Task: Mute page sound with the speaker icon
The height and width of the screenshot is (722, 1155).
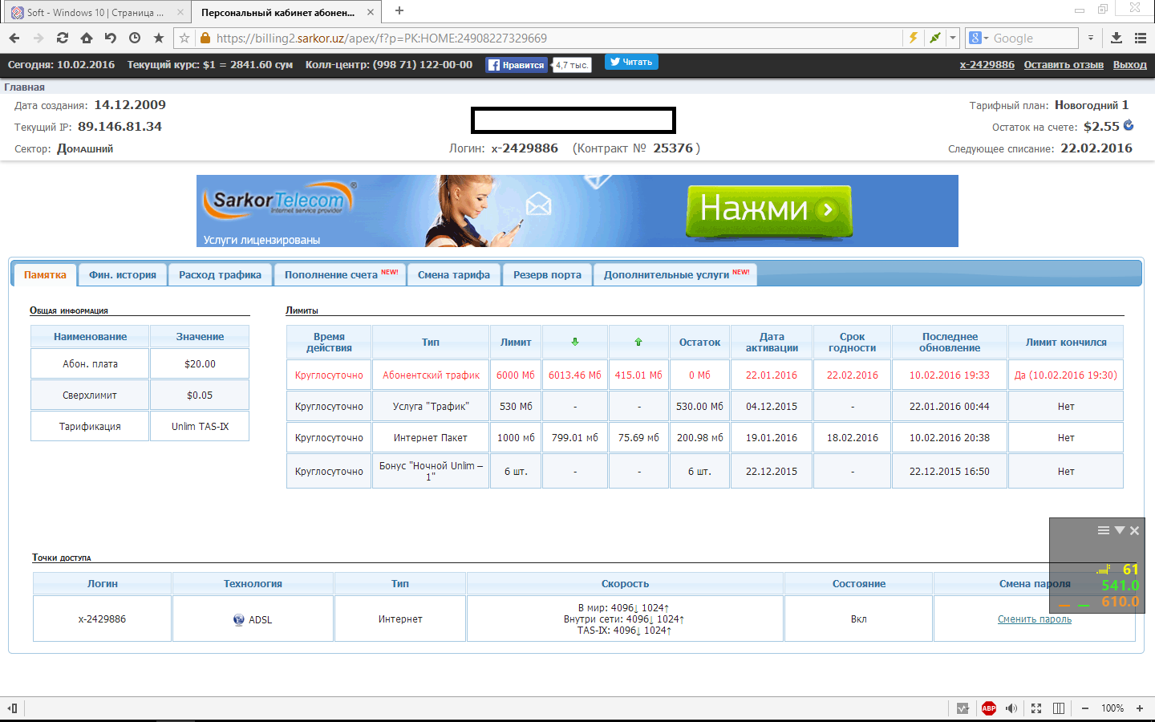Action: click(x=1011, y=708)
